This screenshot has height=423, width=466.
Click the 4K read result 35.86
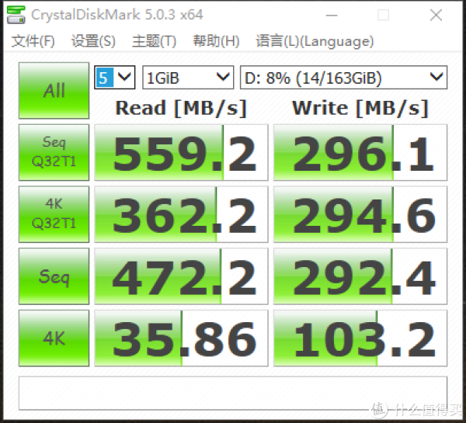pyautogui.click(x=181, y=338)
